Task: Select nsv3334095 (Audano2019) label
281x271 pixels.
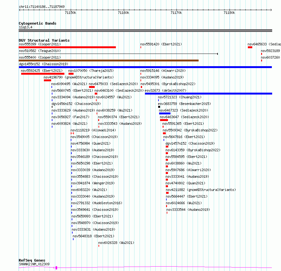Action: [x=162, y=77]
